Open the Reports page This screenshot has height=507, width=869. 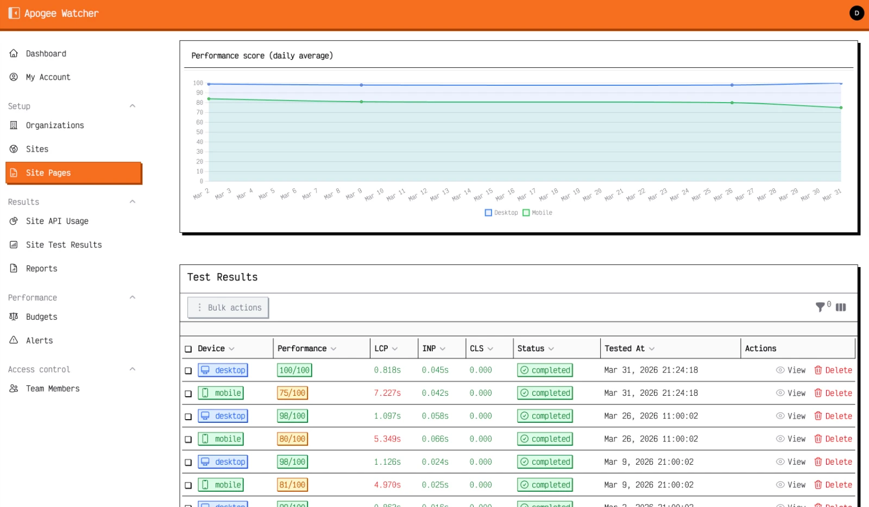coord(41,269)
